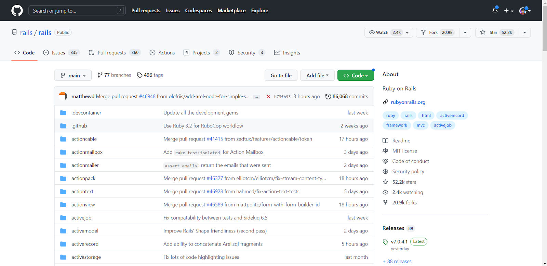The height and width of the screenshot is (266, 547).
Task: Click folder icon next to activestorage
Action: pos(63,257)
